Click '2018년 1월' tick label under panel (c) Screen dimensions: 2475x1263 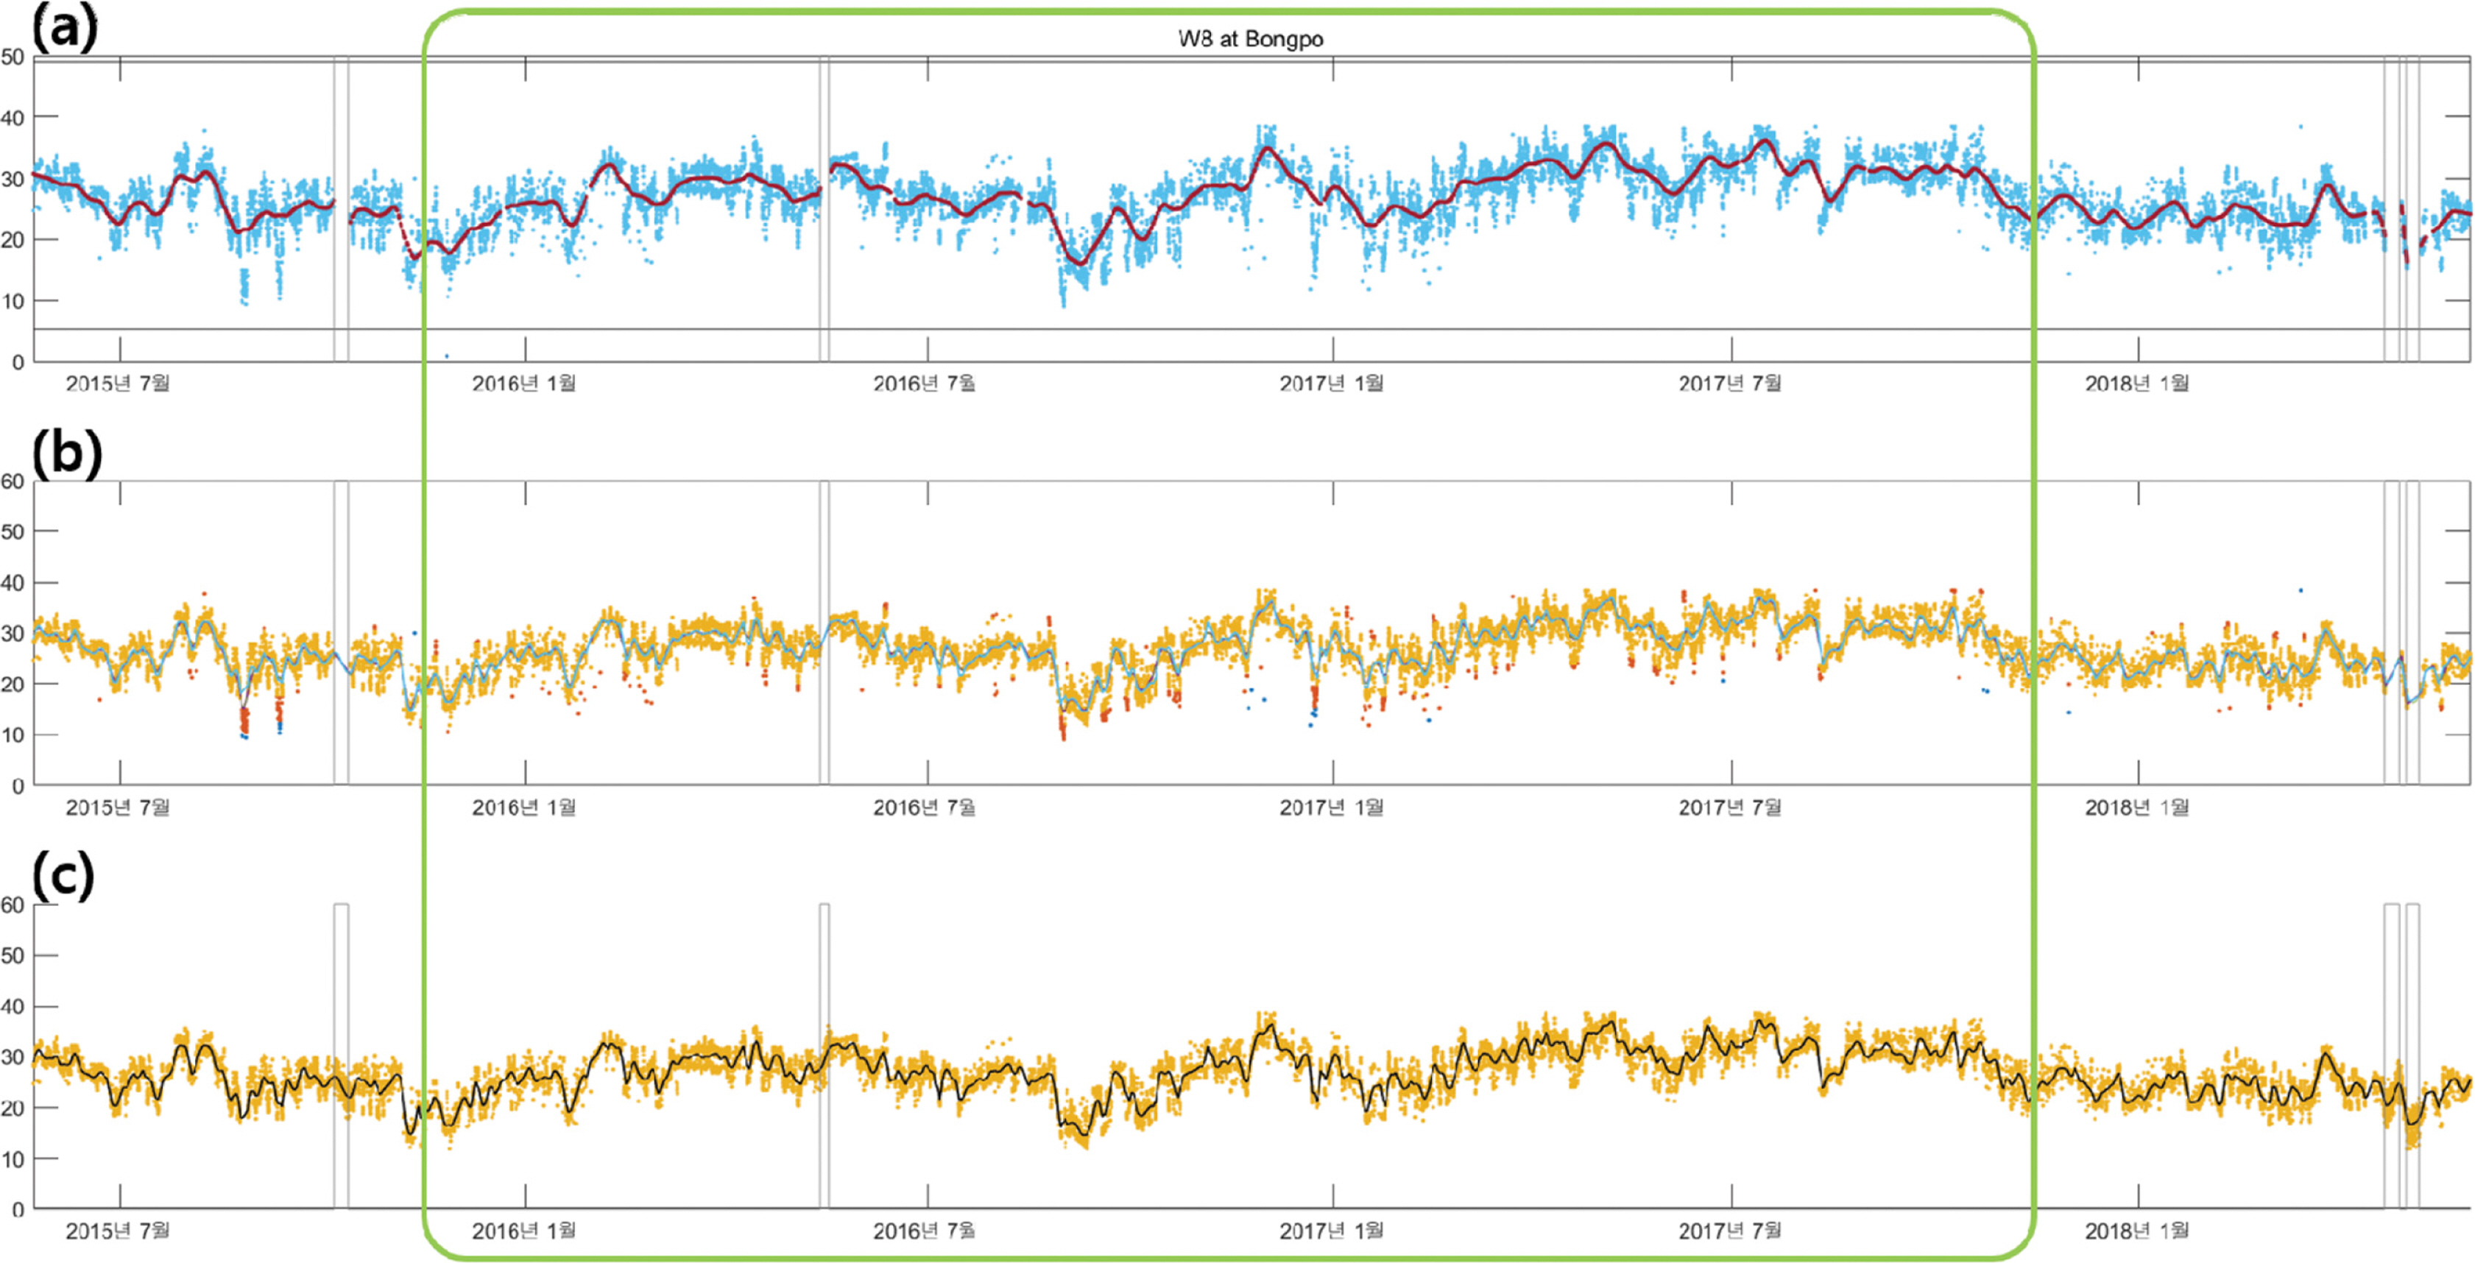tap(2137, 1231)
